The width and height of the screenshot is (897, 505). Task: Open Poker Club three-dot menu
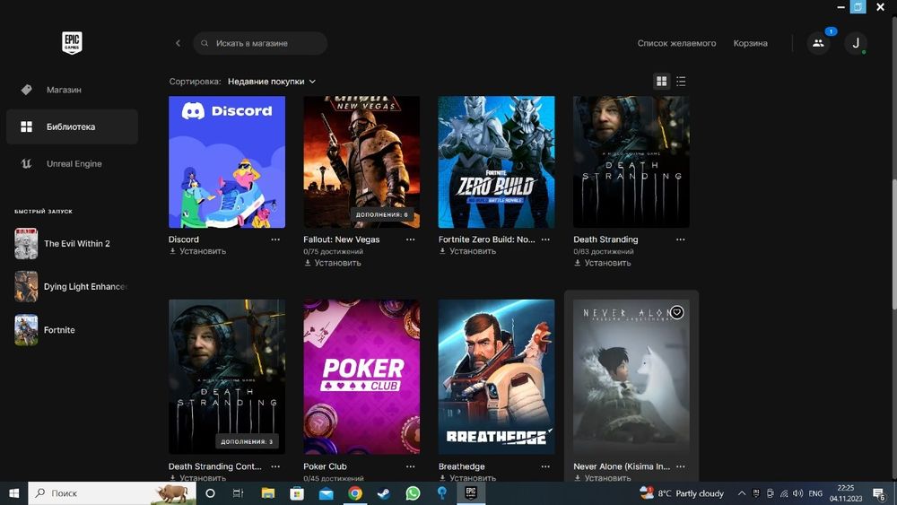pos(411,466)
